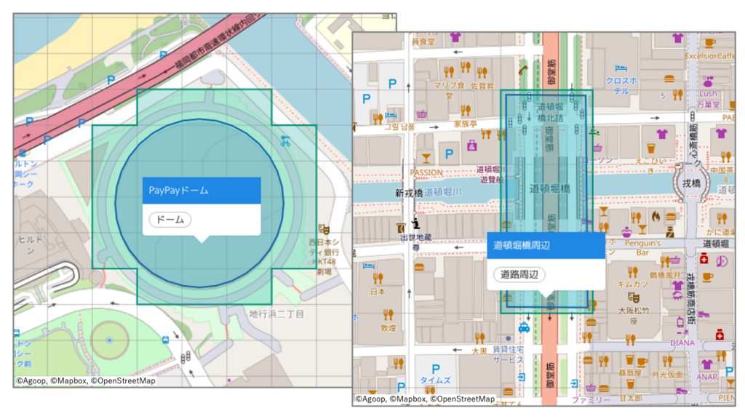Image resolution: width=745 pixels, height=419 pixels.
Task: Click the theater masks icon at 大阪松竹座
Action: click(634, 298)
